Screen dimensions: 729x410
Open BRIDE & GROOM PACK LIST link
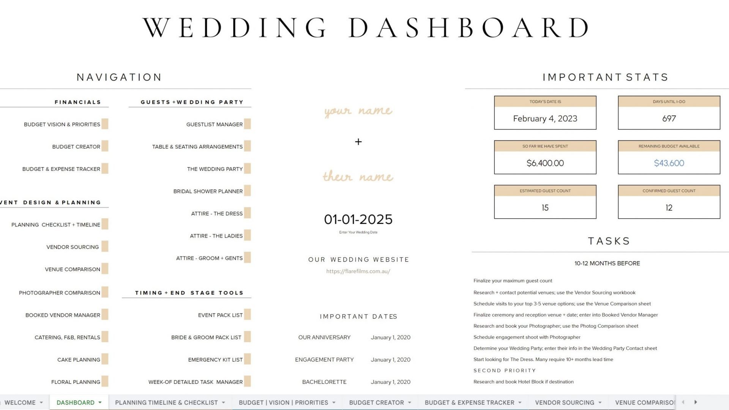[206, 337]
